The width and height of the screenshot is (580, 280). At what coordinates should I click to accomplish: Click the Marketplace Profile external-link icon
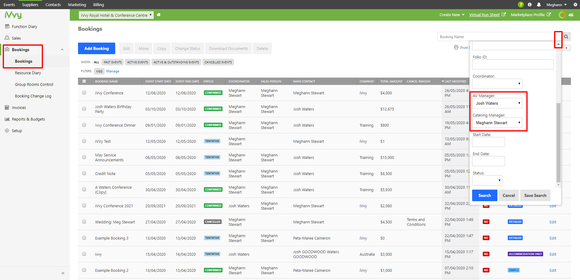tap(549, 14)
